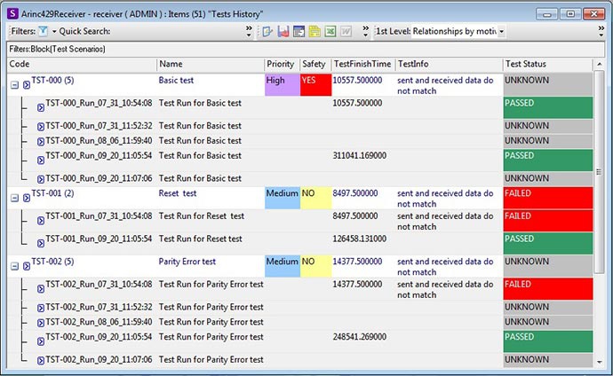The image size is (613, 376).
Task: Collapse the TST-001 tree node
Action: 14,198
